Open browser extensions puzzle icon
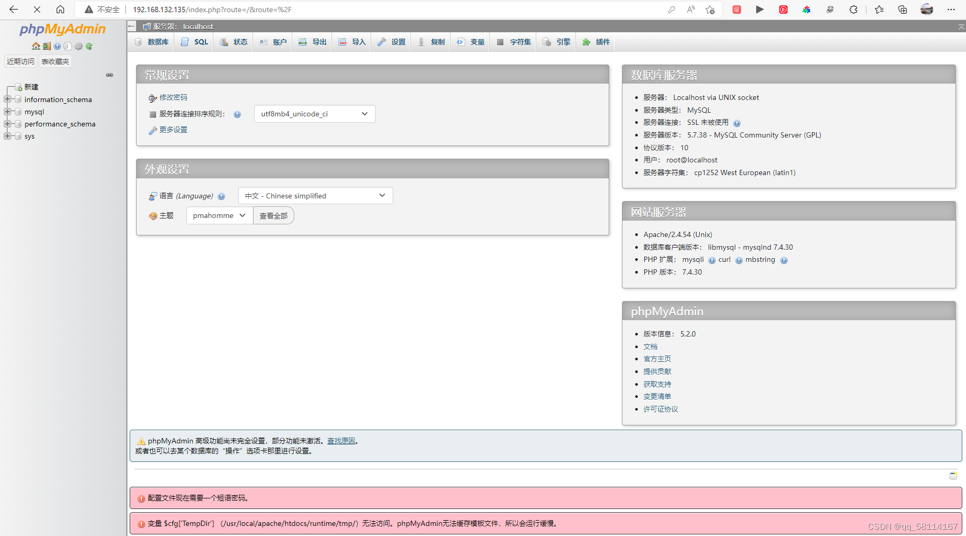This screenshot has width=966, height=536. 853,10
